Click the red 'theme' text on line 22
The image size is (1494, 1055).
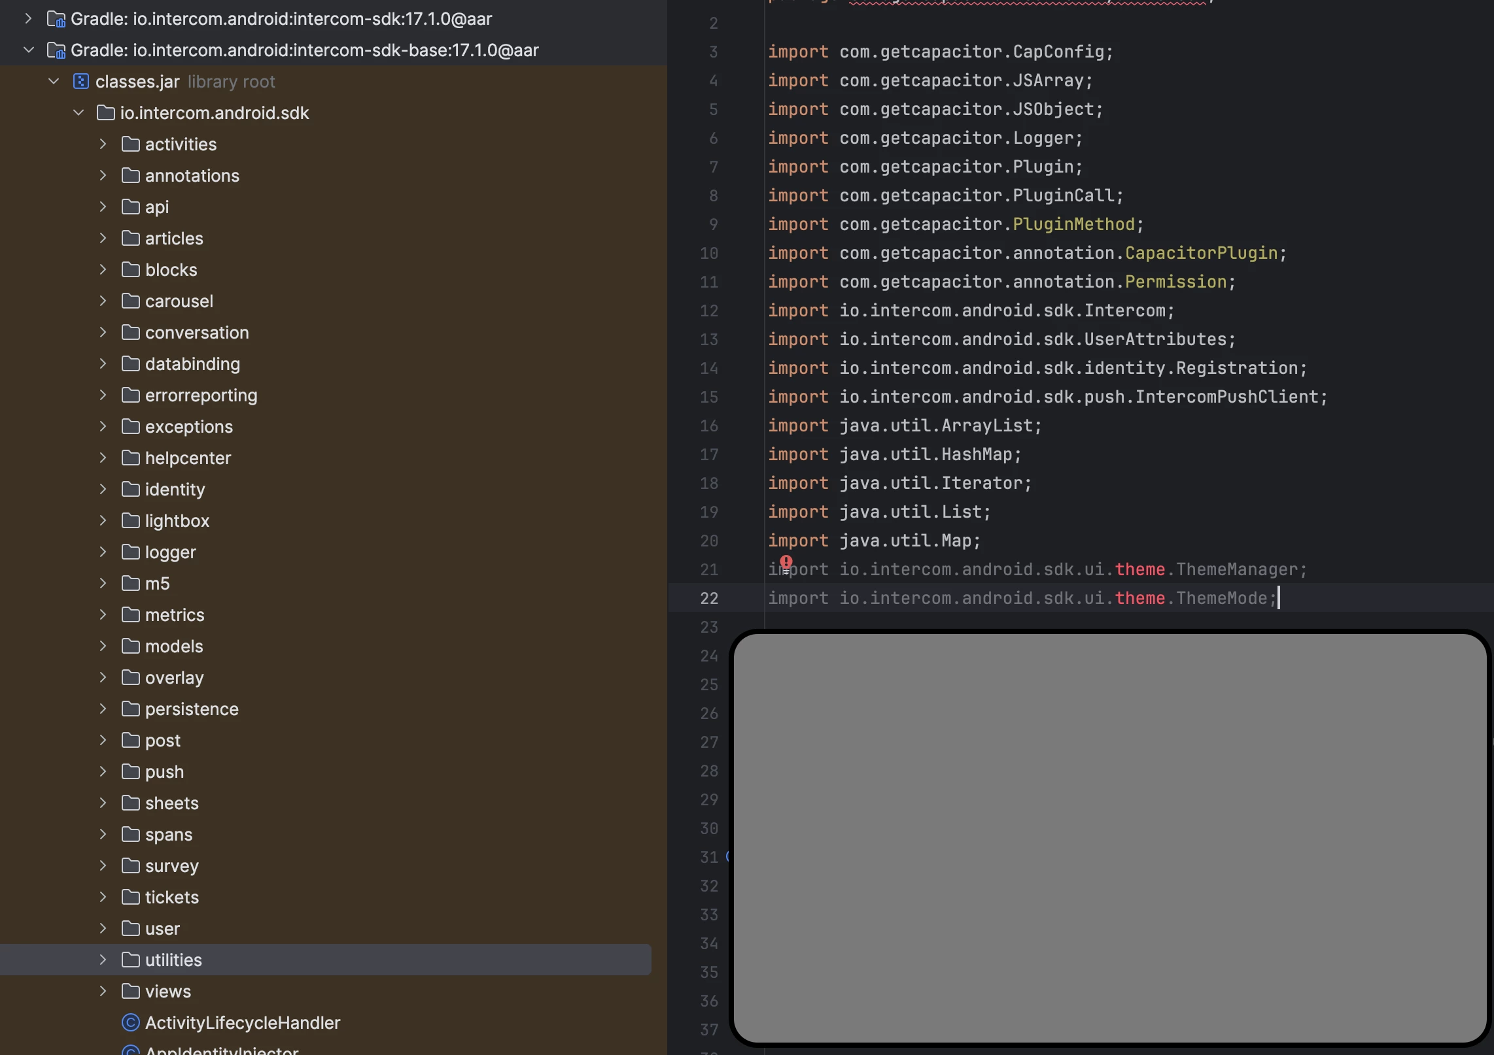(1140, 598)
